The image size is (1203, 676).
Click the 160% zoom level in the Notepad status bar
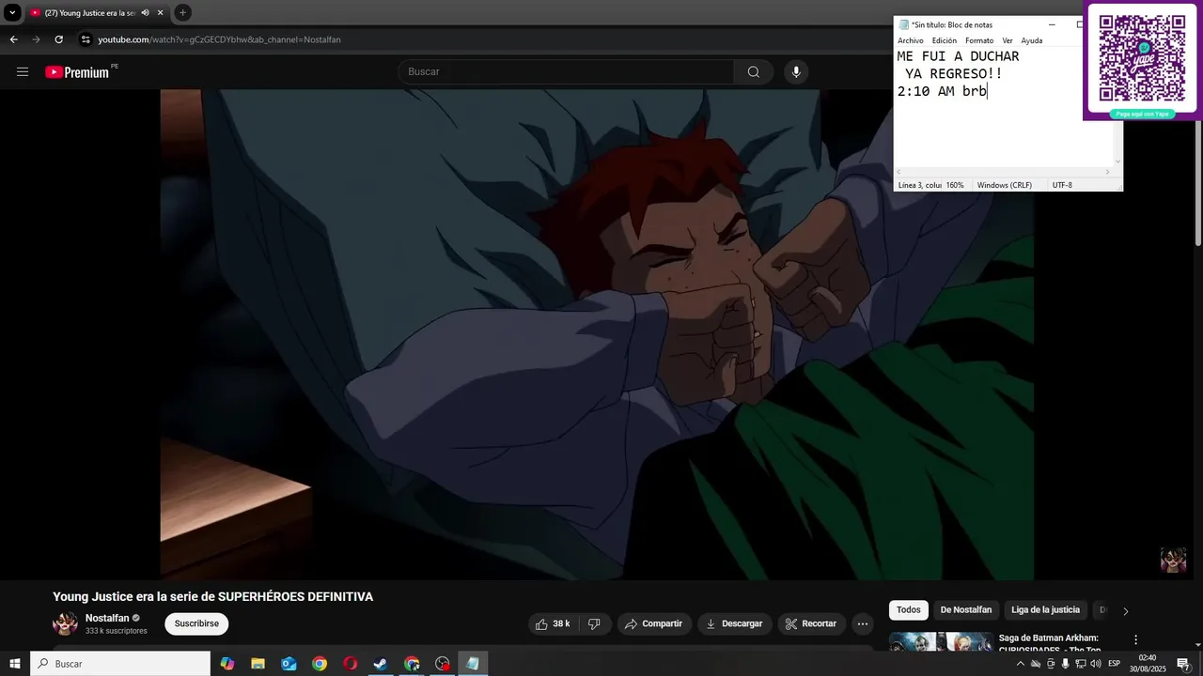coord(955,185)
